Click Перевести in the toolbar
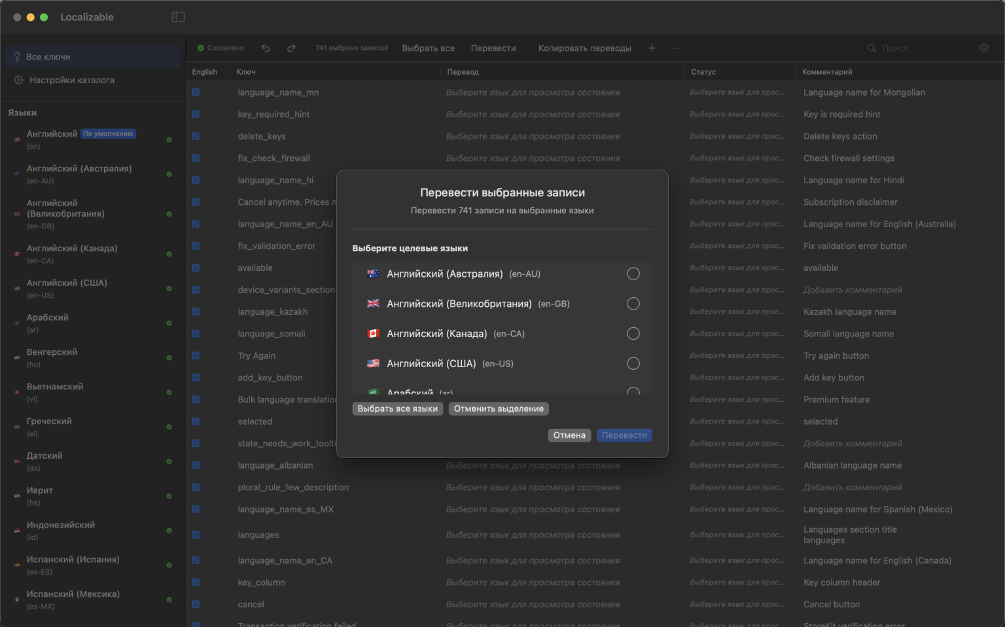The height and width of the screenshot is (627, 1005). coord(493,48)
